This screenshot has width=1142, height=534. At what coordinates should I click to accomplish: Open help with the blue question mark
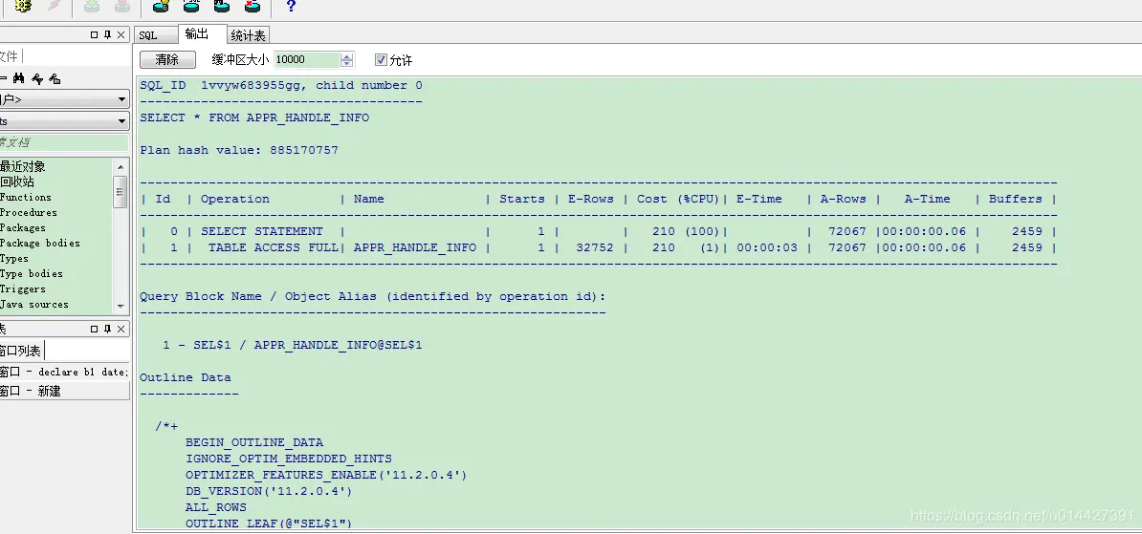click(x=291, y=6)
